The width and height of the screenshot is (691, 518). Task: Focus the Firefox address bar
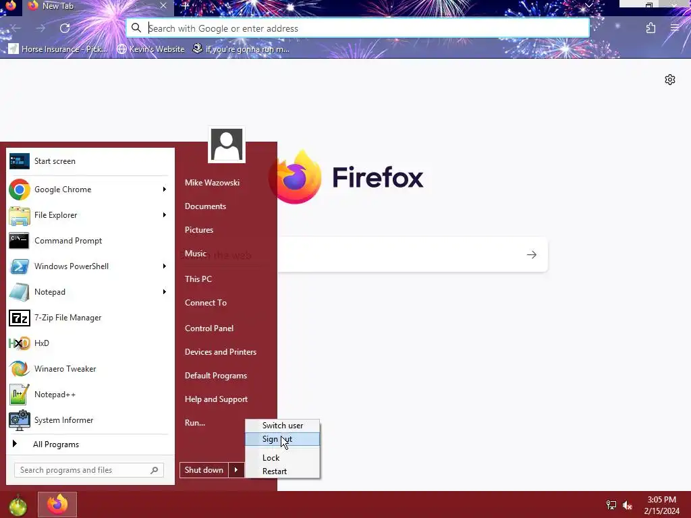point(358,28)
